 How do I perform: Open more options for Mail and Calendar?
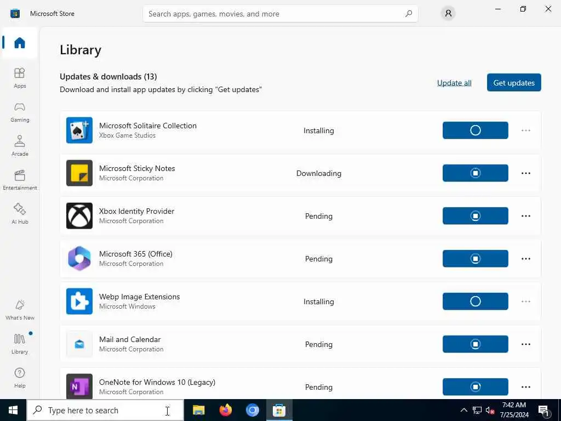525,344
